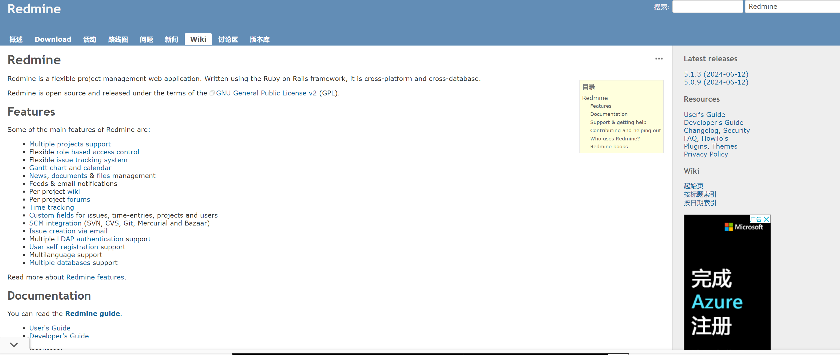Open the Privacy Policy link
Image resolution: width=840 pixels, height=355 pixels.
pos(706,154)
